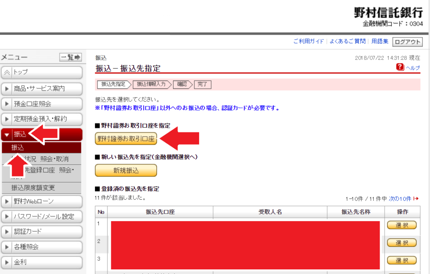This screenshot has width=430, height=274.
Task: Click 振込先口座 column header
Action: pos(160,212)
